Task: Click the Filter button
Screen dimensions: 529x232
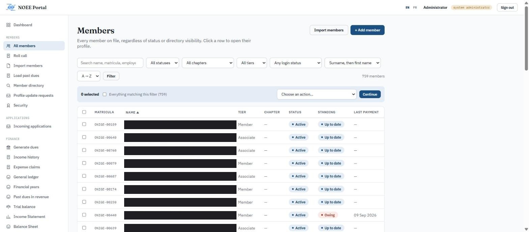Action: (x=111, y=76)
